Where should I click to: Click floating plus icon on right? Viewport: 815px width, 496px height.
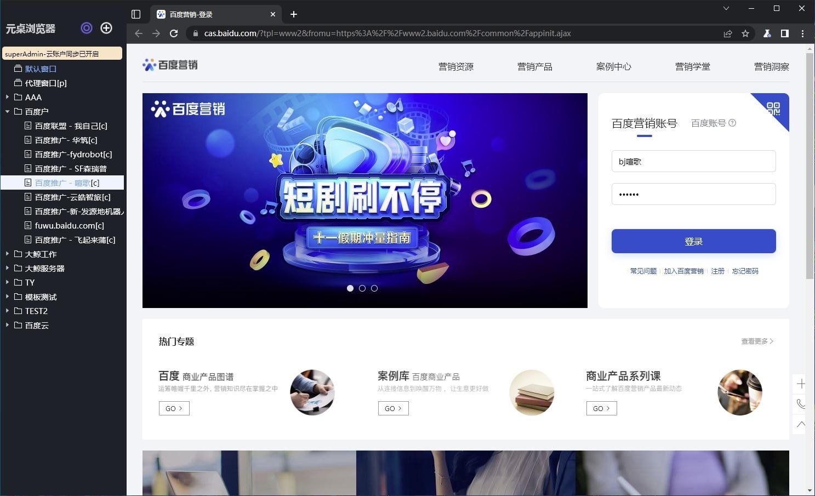click(x=801, y=384)
